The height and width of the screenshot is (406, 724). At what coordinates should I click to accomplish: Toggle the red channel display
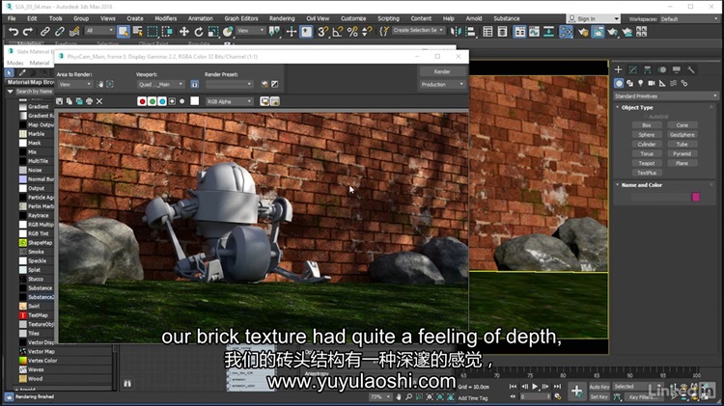click(x=142, y=101)
